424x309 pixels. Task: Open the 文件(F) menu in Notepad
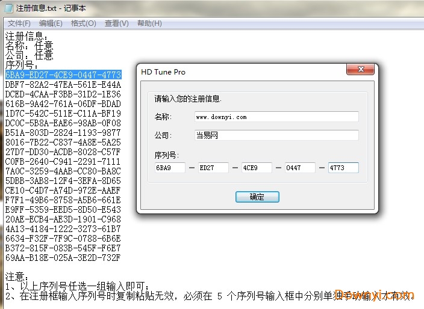[x=19, y=23]
